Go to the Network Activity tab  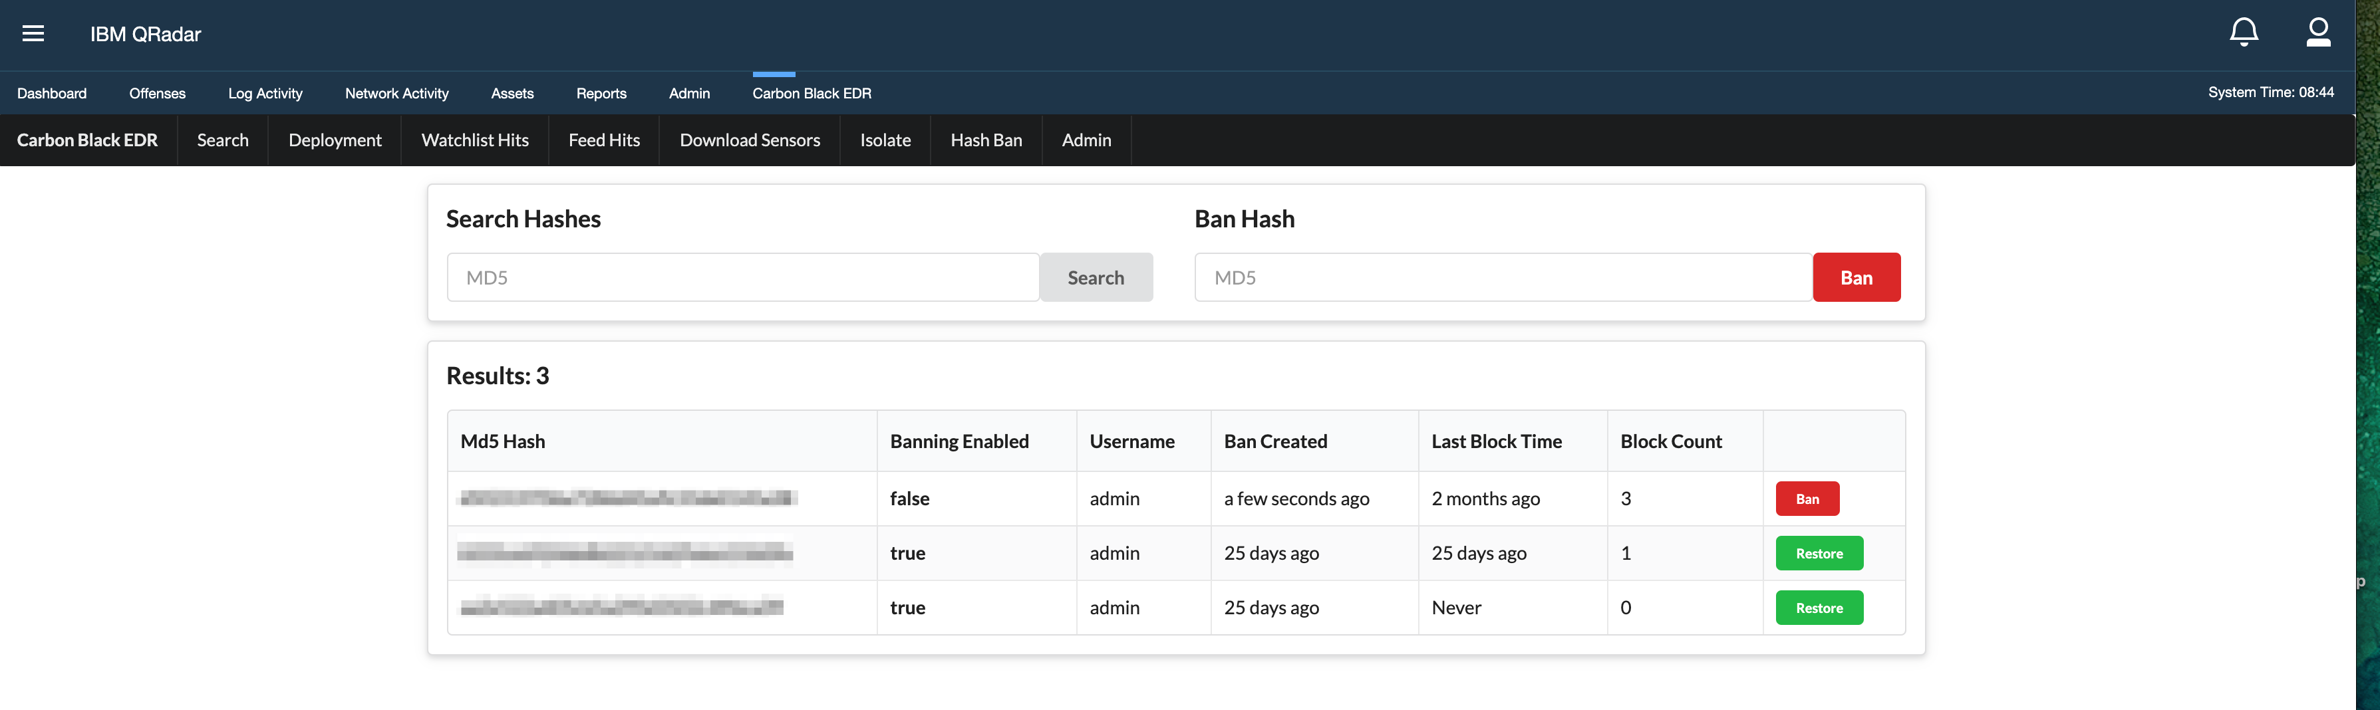pyautogui.click(x=396, y=93)
